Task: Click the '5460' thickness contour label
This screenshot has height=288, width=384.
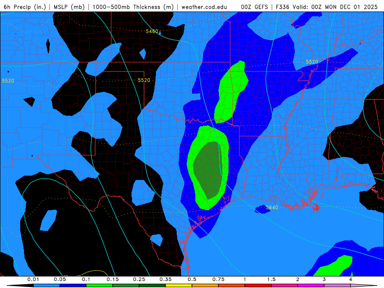Action: (152, 31)
